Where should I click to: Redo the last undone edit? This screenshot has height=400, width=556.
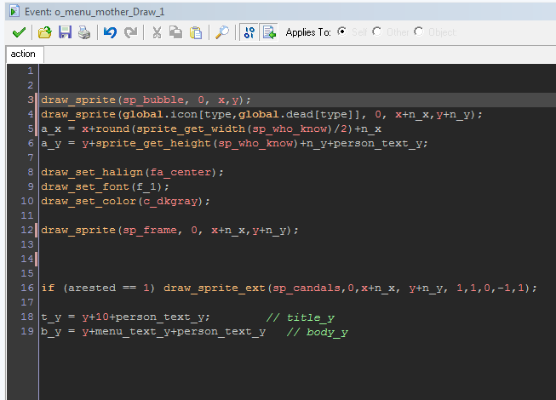pyautogui.click(x=130, y=32)
